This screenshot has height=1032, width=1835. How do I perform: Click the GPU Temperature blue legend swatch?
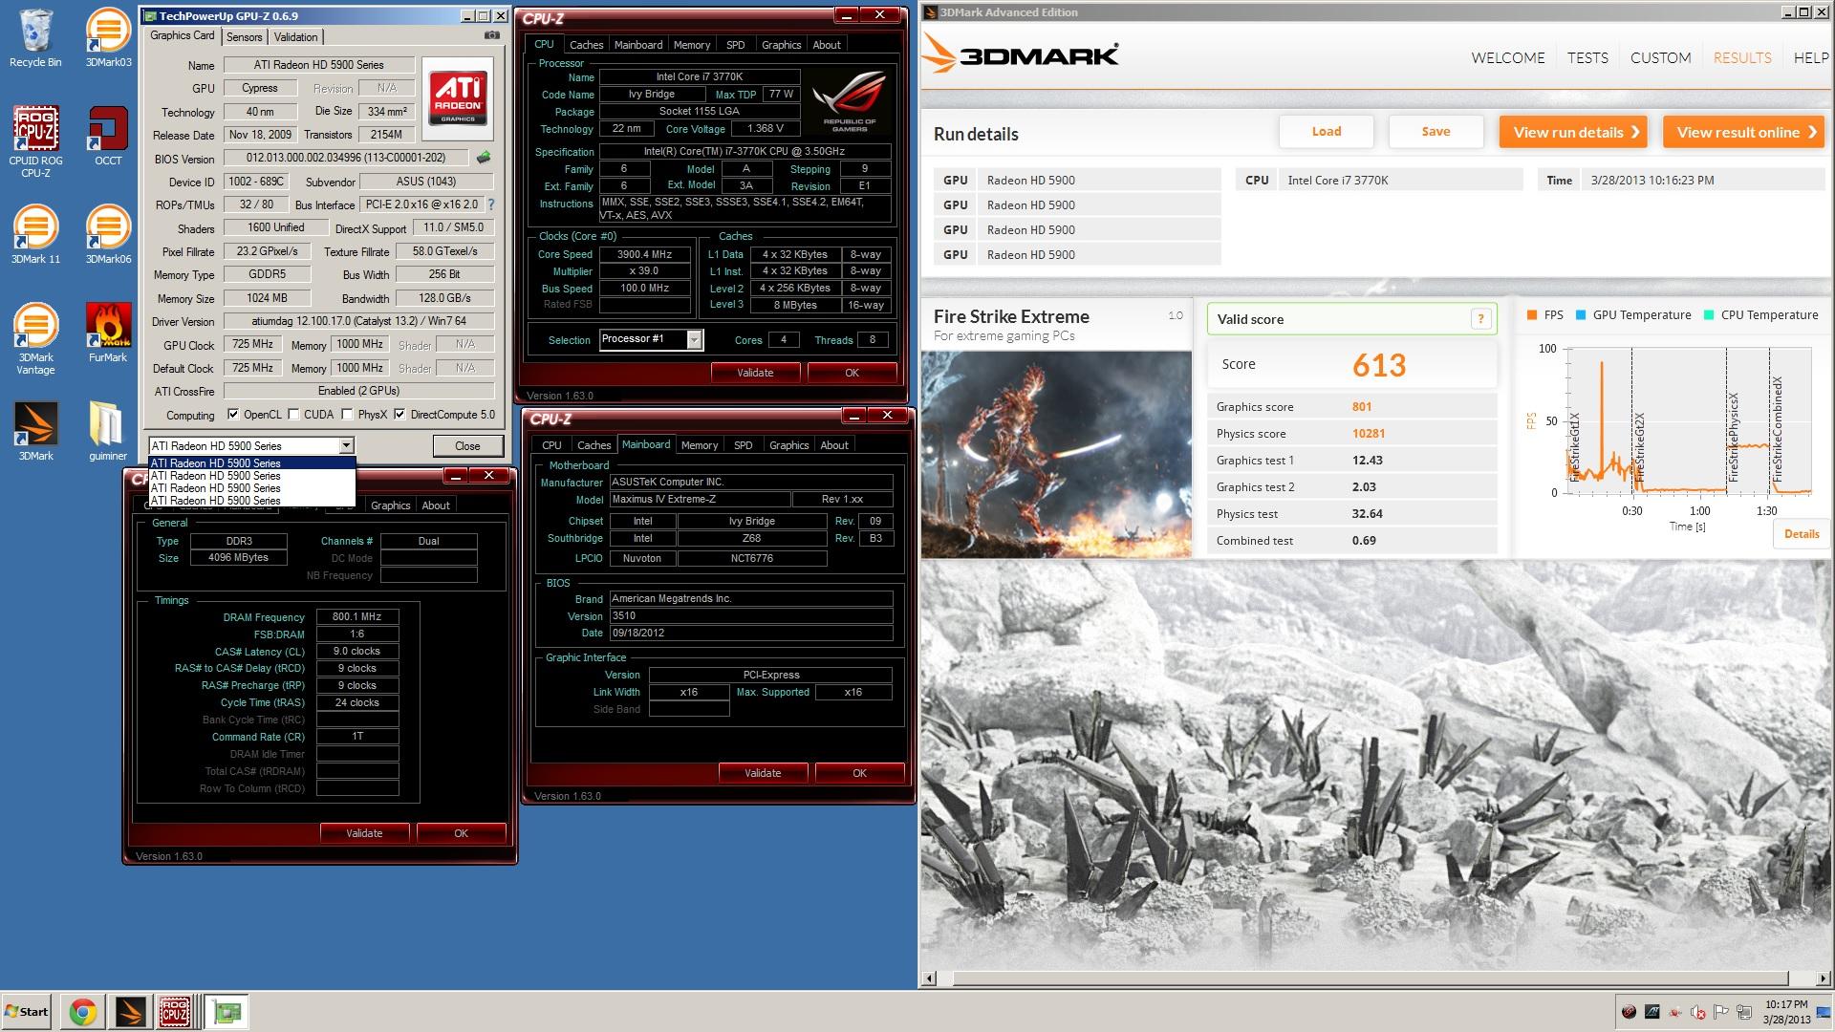1581,315
